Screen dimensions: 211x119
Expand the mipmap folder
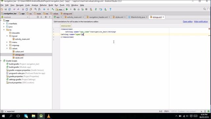click(x=7, y=45)
